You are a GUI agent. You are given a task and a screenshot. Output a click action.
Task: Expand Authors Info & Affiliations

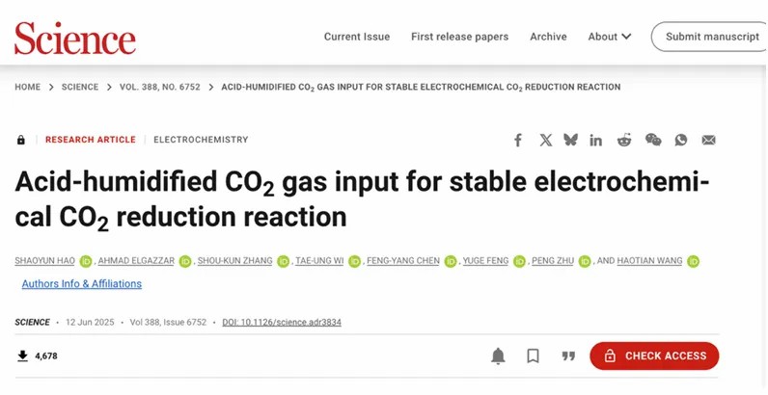coord(82,283)
